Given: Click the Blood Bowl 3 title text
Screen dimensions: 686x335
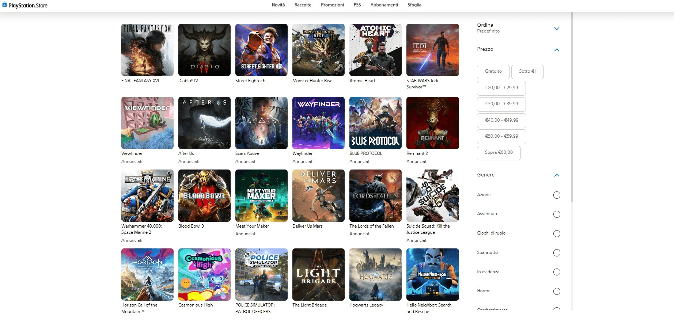Looking at the screenshot, I should pos(191,226).
